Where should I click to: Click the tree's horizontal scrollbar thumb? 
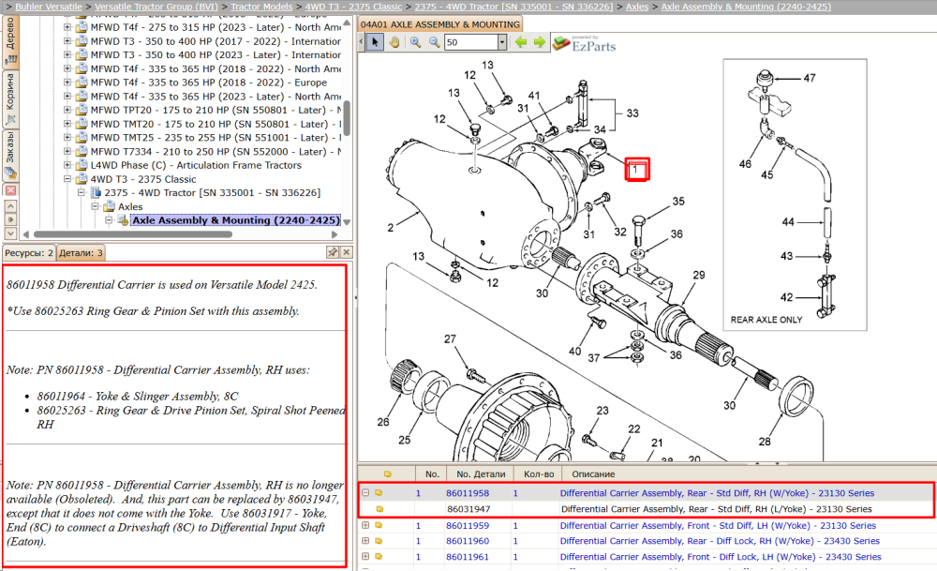[133, 234]
